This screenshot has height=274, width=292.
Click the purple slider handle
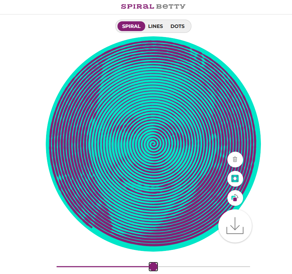pyautogui.click(x=153, y=267)
